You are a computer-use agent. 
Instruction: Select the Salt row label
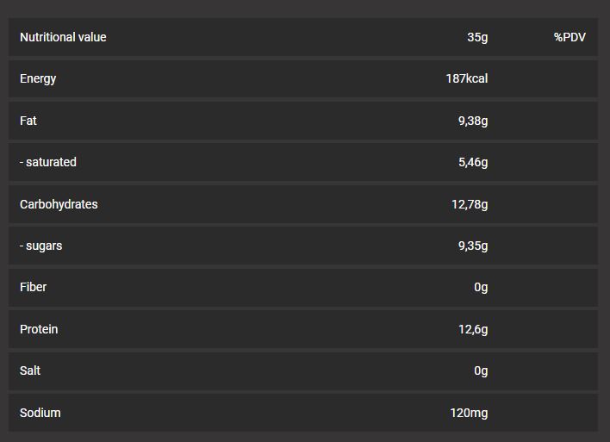click(x=30, y=370)
